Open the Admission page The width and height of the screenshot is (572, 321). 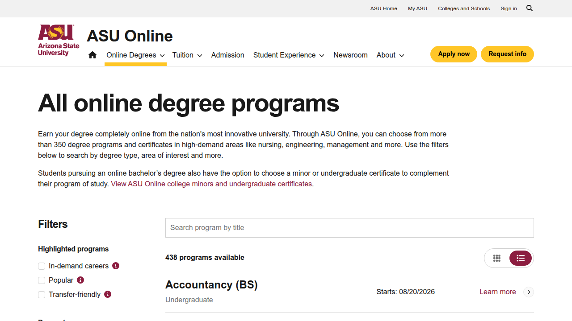click(228, 55)
